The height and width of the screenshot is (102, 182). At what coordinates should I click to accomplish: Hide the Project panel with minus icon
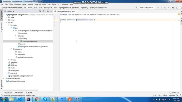(51, 11)
